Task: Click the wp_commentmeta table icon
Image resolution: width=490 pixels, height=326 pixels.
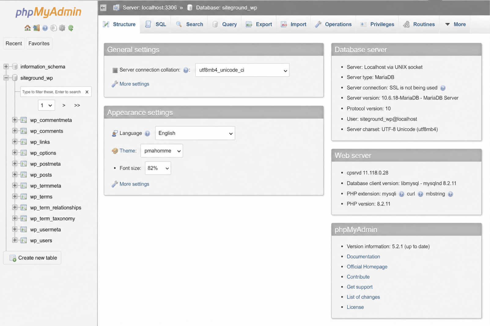Action: point(24,120)
